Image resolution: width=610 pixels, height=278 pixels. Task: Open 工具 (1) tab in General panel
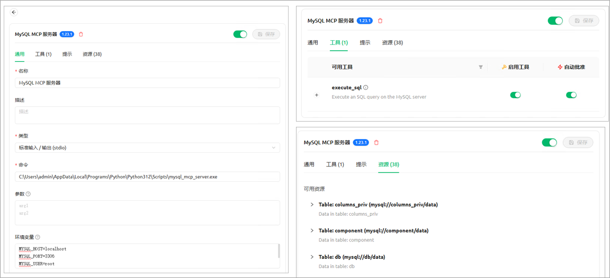coord(43,54)
